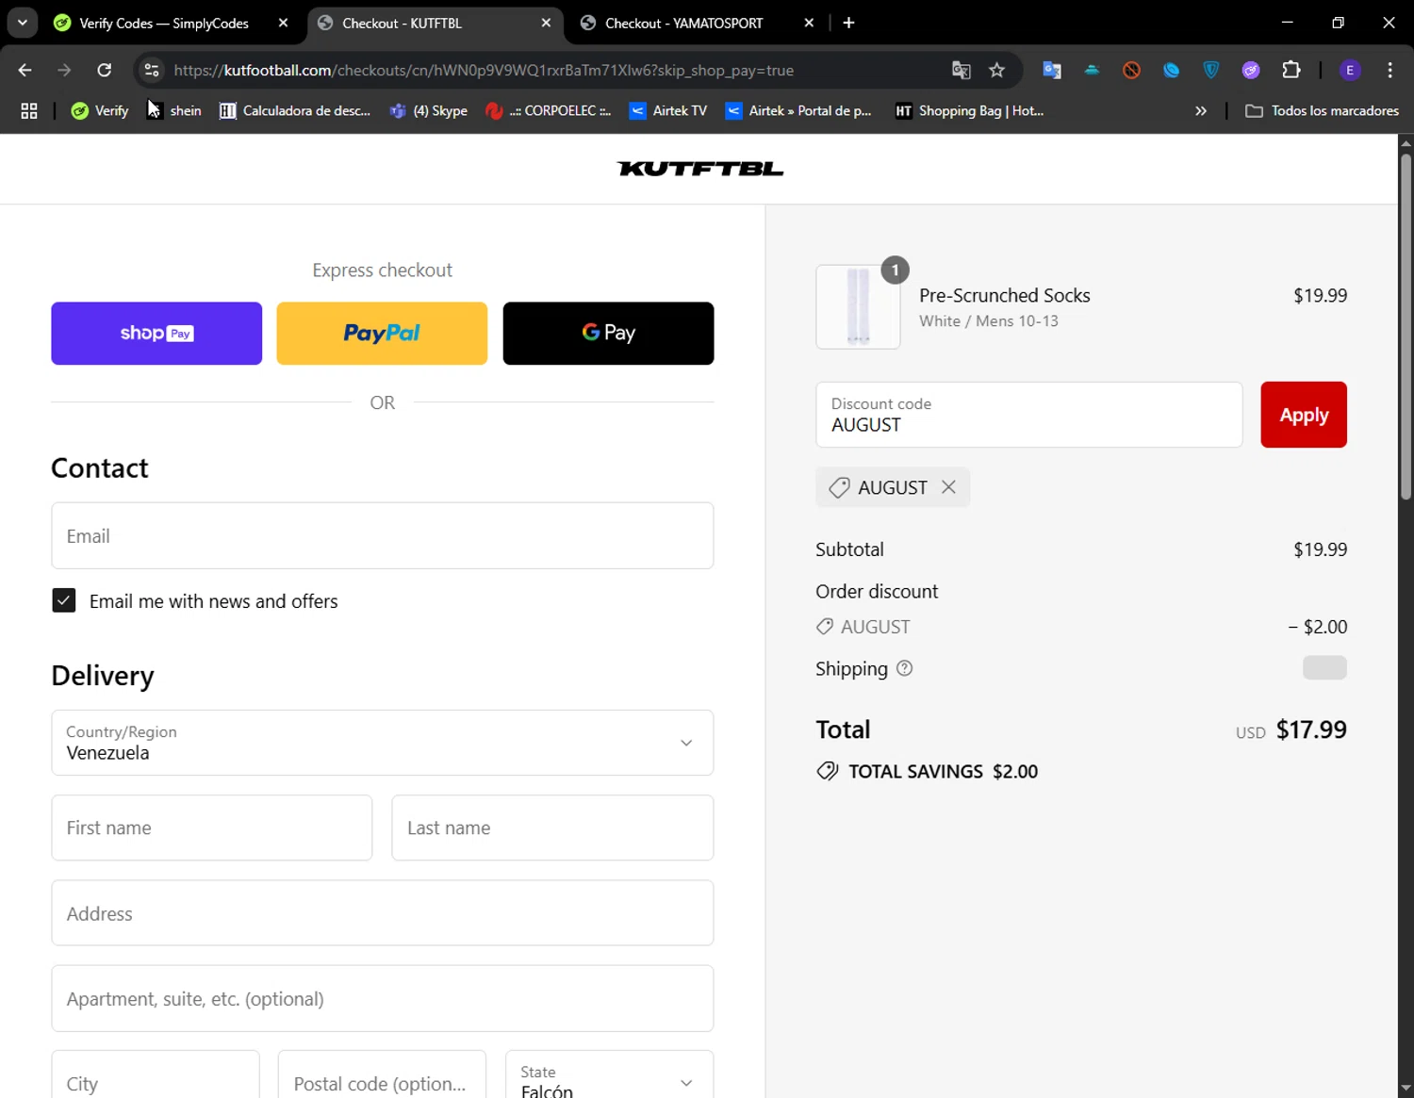Reload the current checkout page
1414x1098 pixels.
(105, 70)
